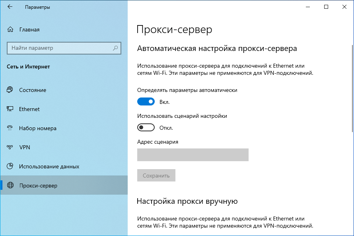Click the Откл. toggle state label
Image resolution: width=354 pixels, height=236 pixels.
166,128
